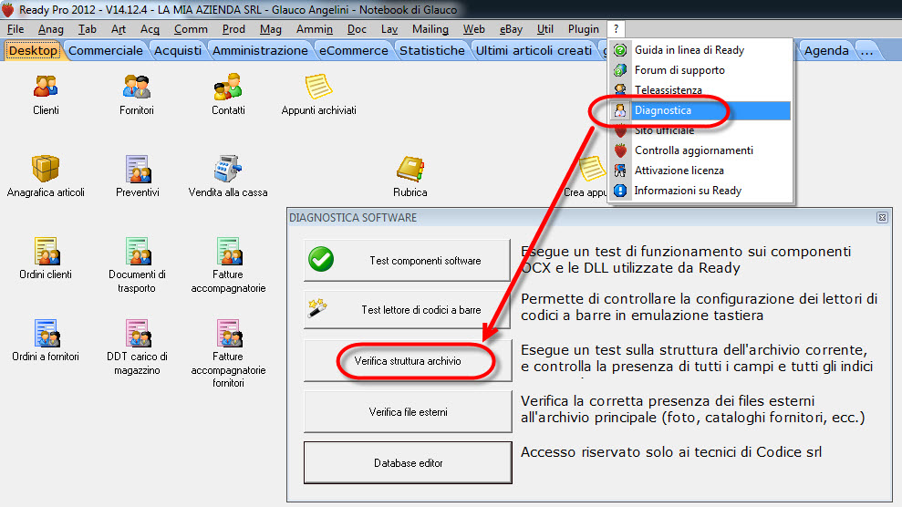Switch to the eCommerce tab
This screenshot has width=902, height=507.
point(354,50)
